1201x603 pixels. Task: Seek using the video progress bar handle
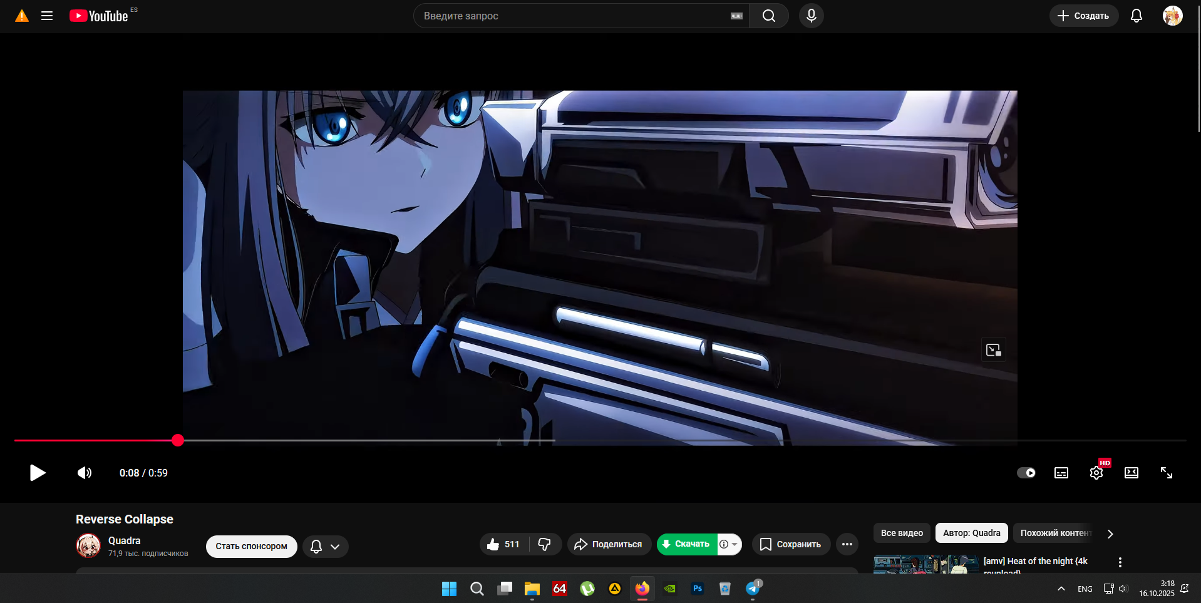pyautogui.click(x=178, y=440)
